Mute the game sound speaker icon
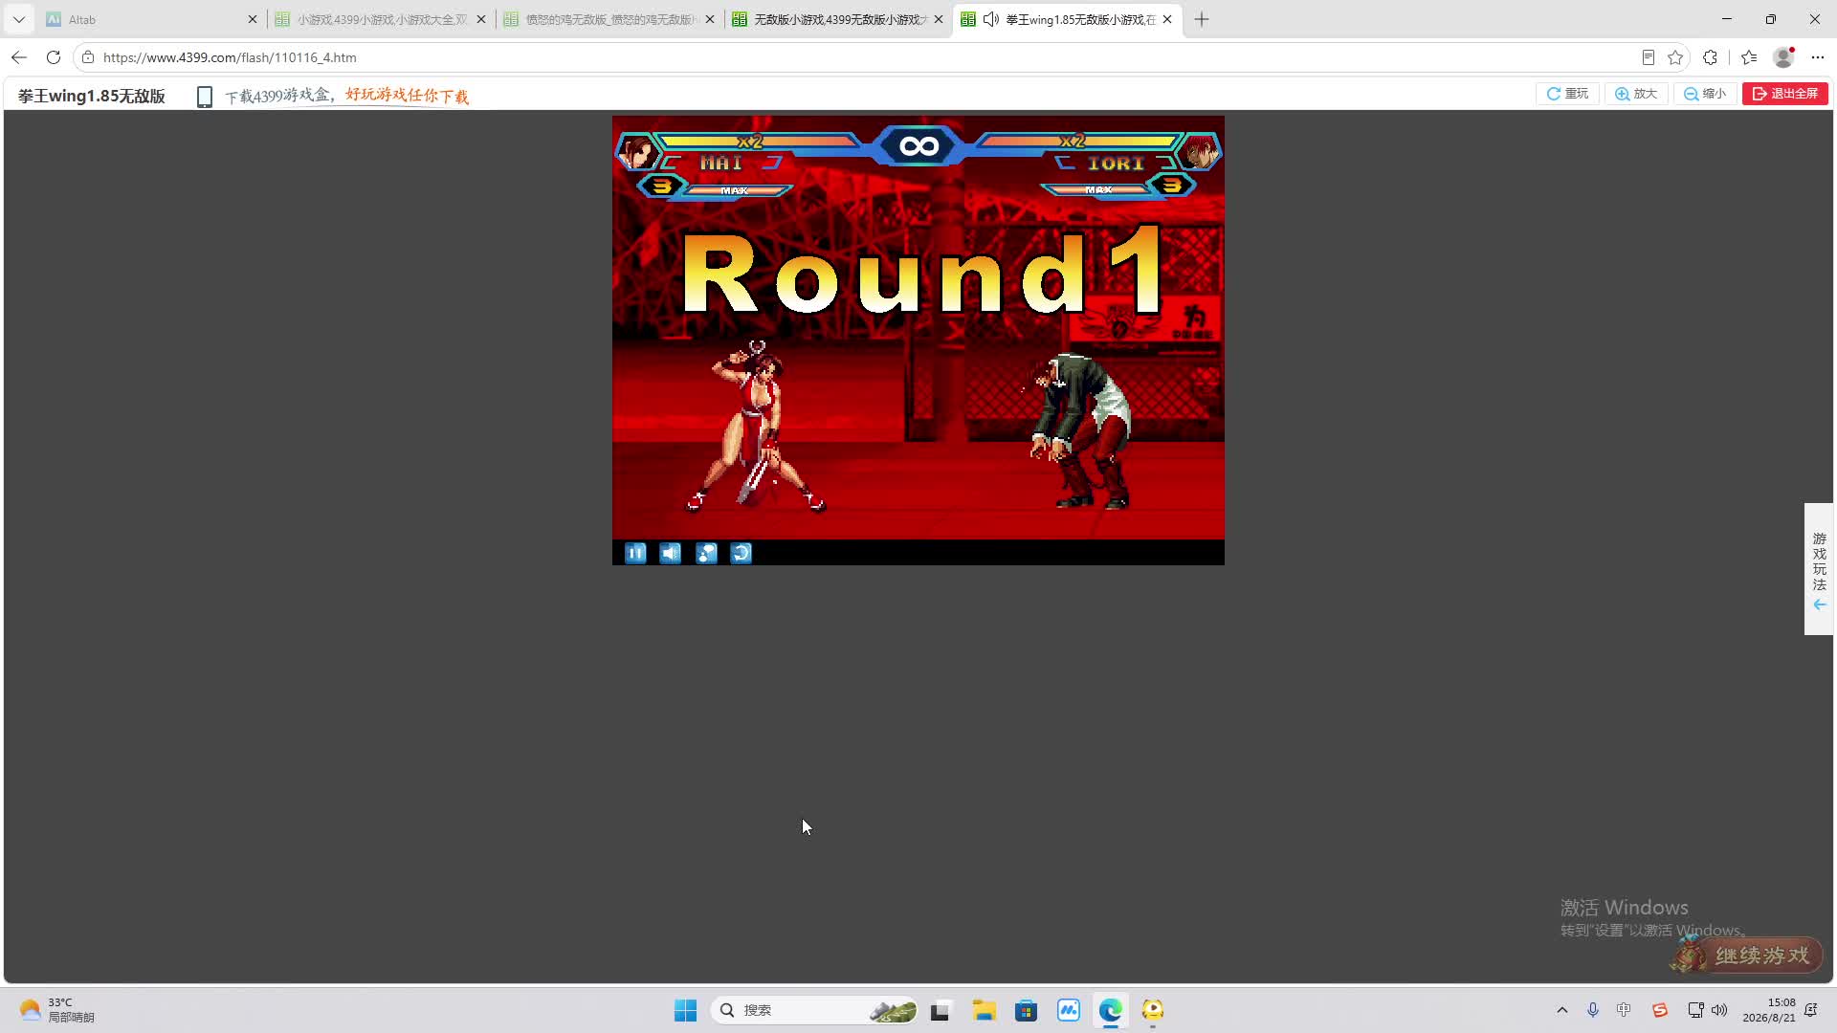Screen dimensions: 1837x1033 [x=671, y=553]
